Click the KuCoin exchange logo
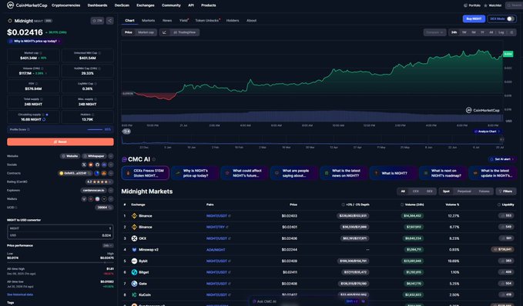Screen dimensions: 523x306 point(134,295)
